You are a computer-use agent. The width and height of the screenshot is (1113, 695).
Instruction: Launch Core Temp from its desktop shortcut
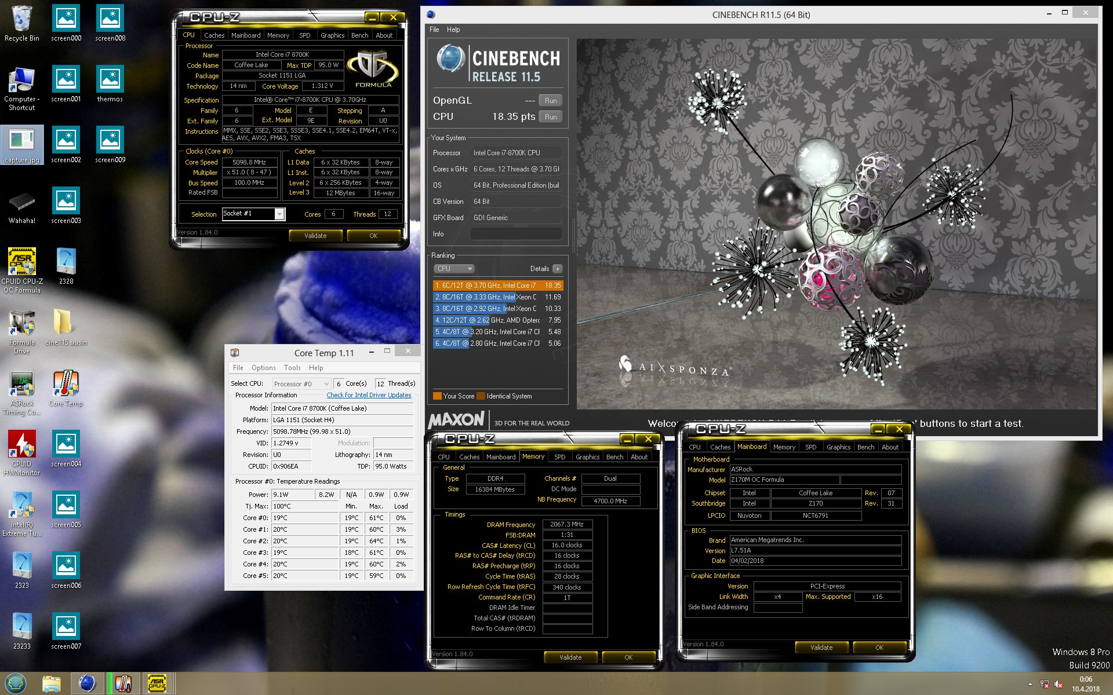pos(66,388)
